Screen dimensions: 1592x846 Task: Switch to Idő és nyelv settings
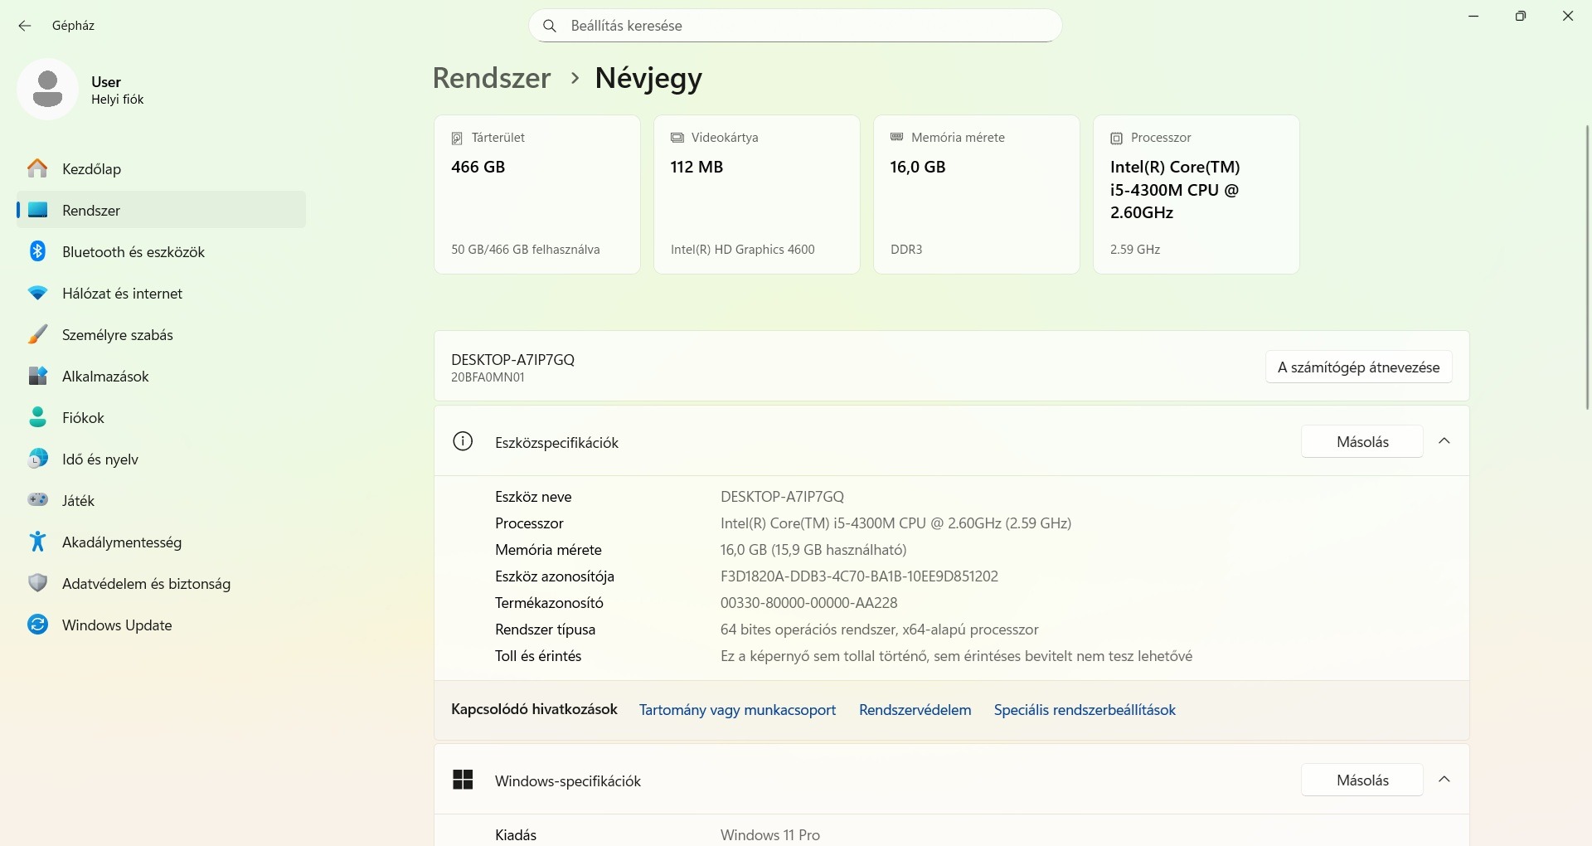tap(99, 459)
